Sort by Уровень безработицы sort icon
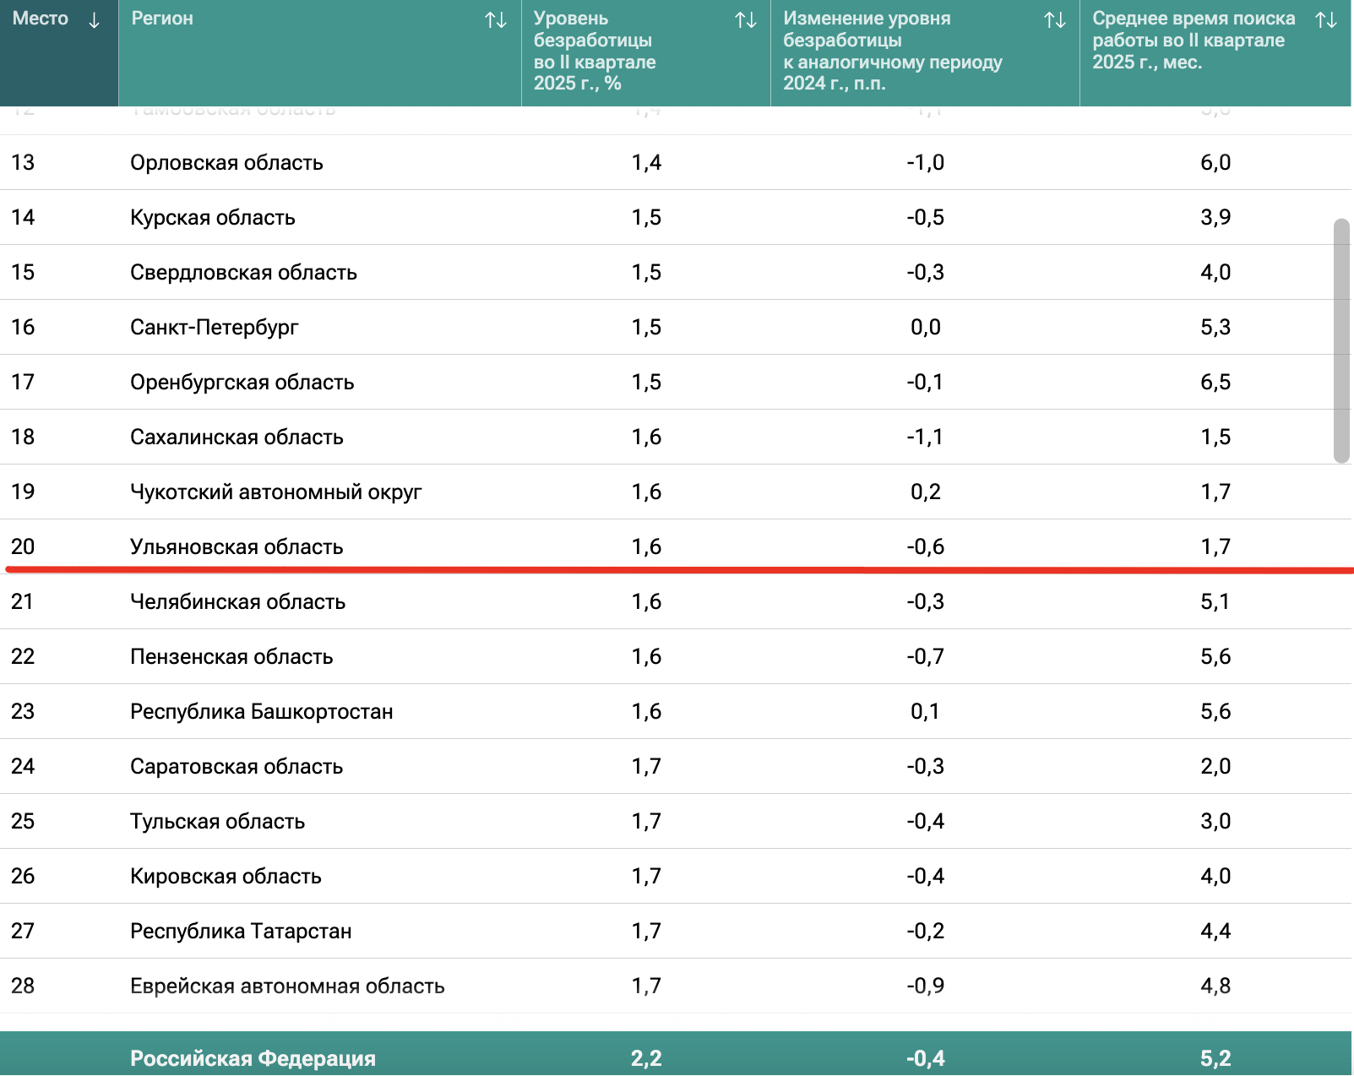This screenshot has width=1354, height=1076. [x=746, y=20]
